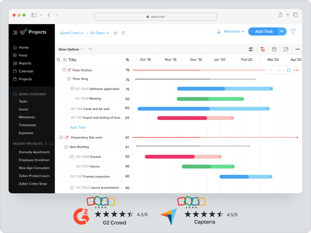Open the Gantt Chart view dropdown

(72, 33)
